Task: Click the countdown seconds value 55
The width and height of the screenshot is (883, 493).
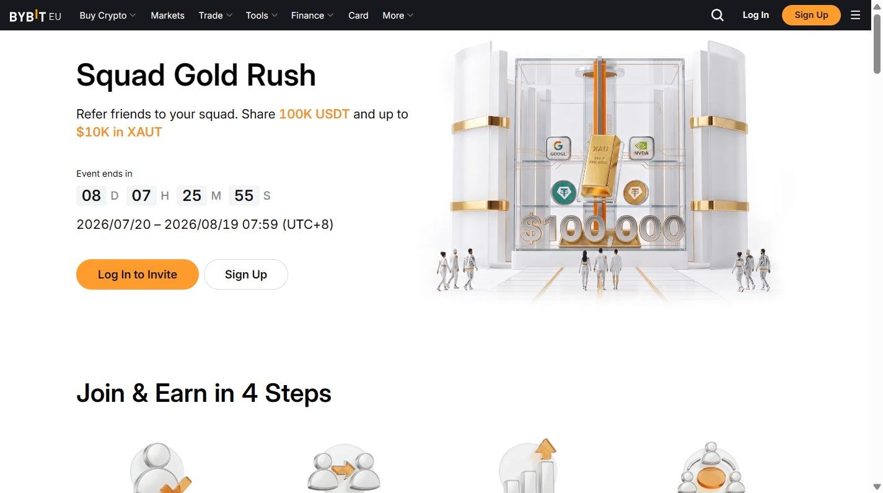Action: click(244, 196)
